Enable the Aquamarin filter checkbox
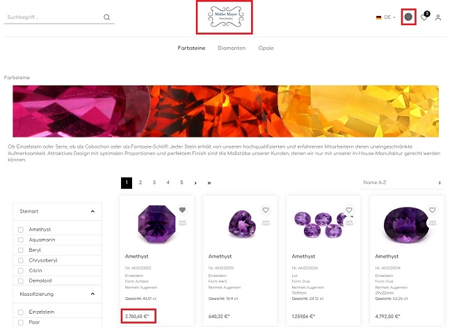Screen dimensions: 452x327 21,240
